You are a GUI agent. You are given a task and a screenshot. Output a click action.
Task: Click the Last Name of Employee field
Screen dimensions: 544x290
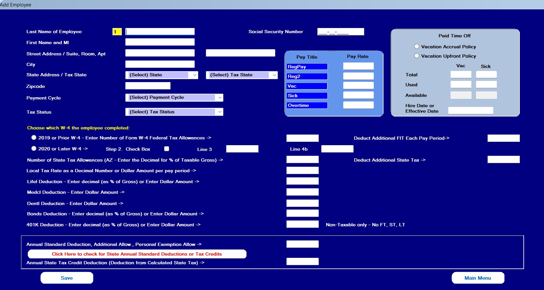click(160, 32)
